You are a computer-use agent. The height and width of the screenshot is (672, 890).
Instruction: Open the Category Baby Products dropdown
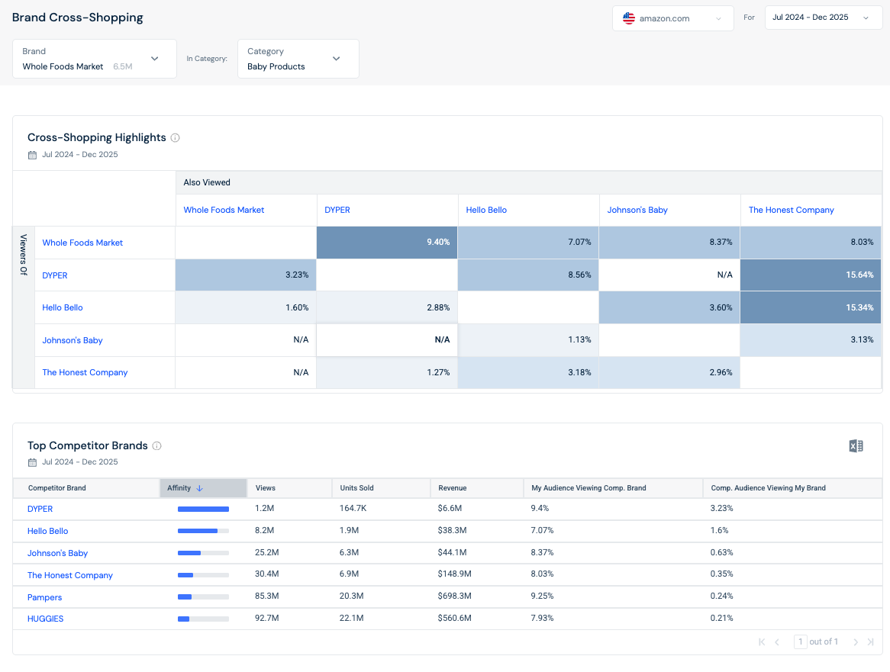coord(298,59)
